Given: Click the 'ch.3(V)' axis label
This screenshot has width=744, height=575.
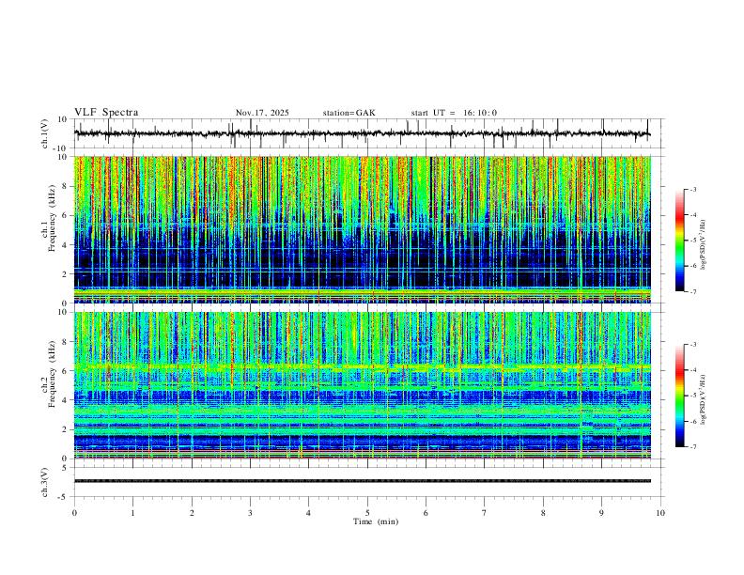Looking at the screenshot, I should pyautogui.click(x=45, y=482).
